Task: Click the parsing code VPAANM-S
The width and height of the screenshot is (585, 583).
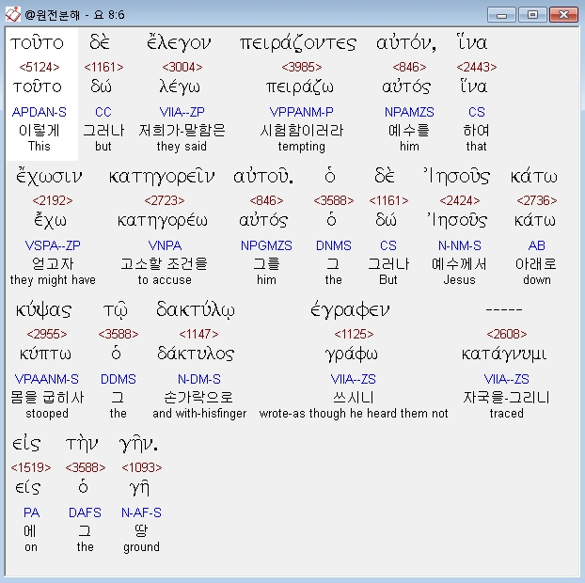Action: click(47, 379)
